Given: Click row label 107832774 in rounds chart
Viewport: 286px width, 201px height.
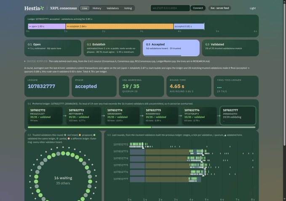Looking at the screenshot, I should point(121,158).
